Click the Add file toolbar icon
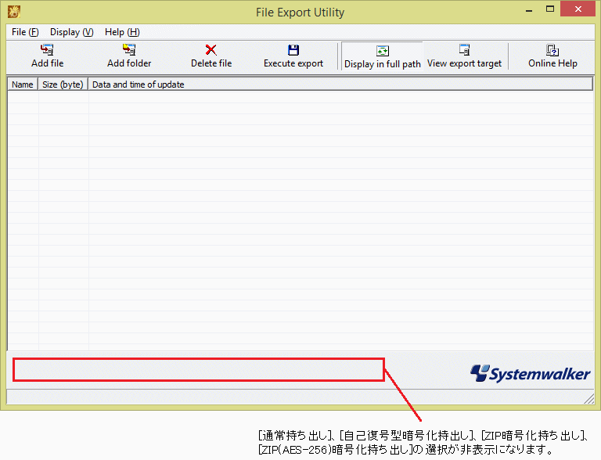Screen dimensions: 601x460 pos(47,50)
